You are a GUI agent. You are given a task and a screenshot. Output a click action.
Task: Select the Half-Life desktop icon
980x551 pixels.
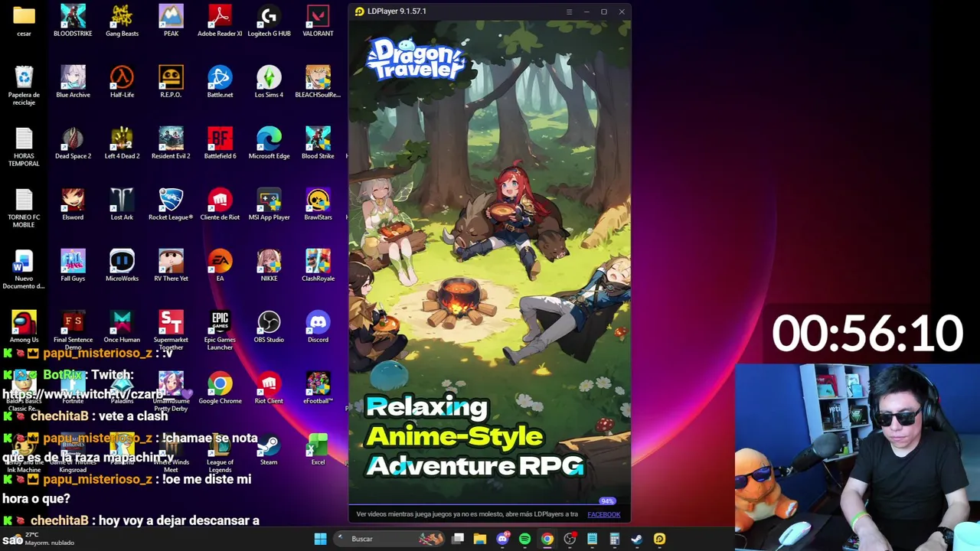pyautogui.click(x=122, y=82)
